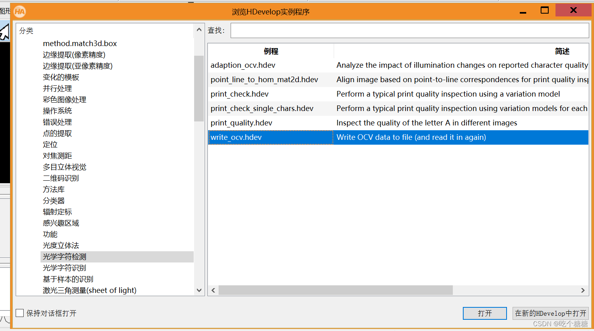Select category 感兴趣区域

tap(61, 223)
